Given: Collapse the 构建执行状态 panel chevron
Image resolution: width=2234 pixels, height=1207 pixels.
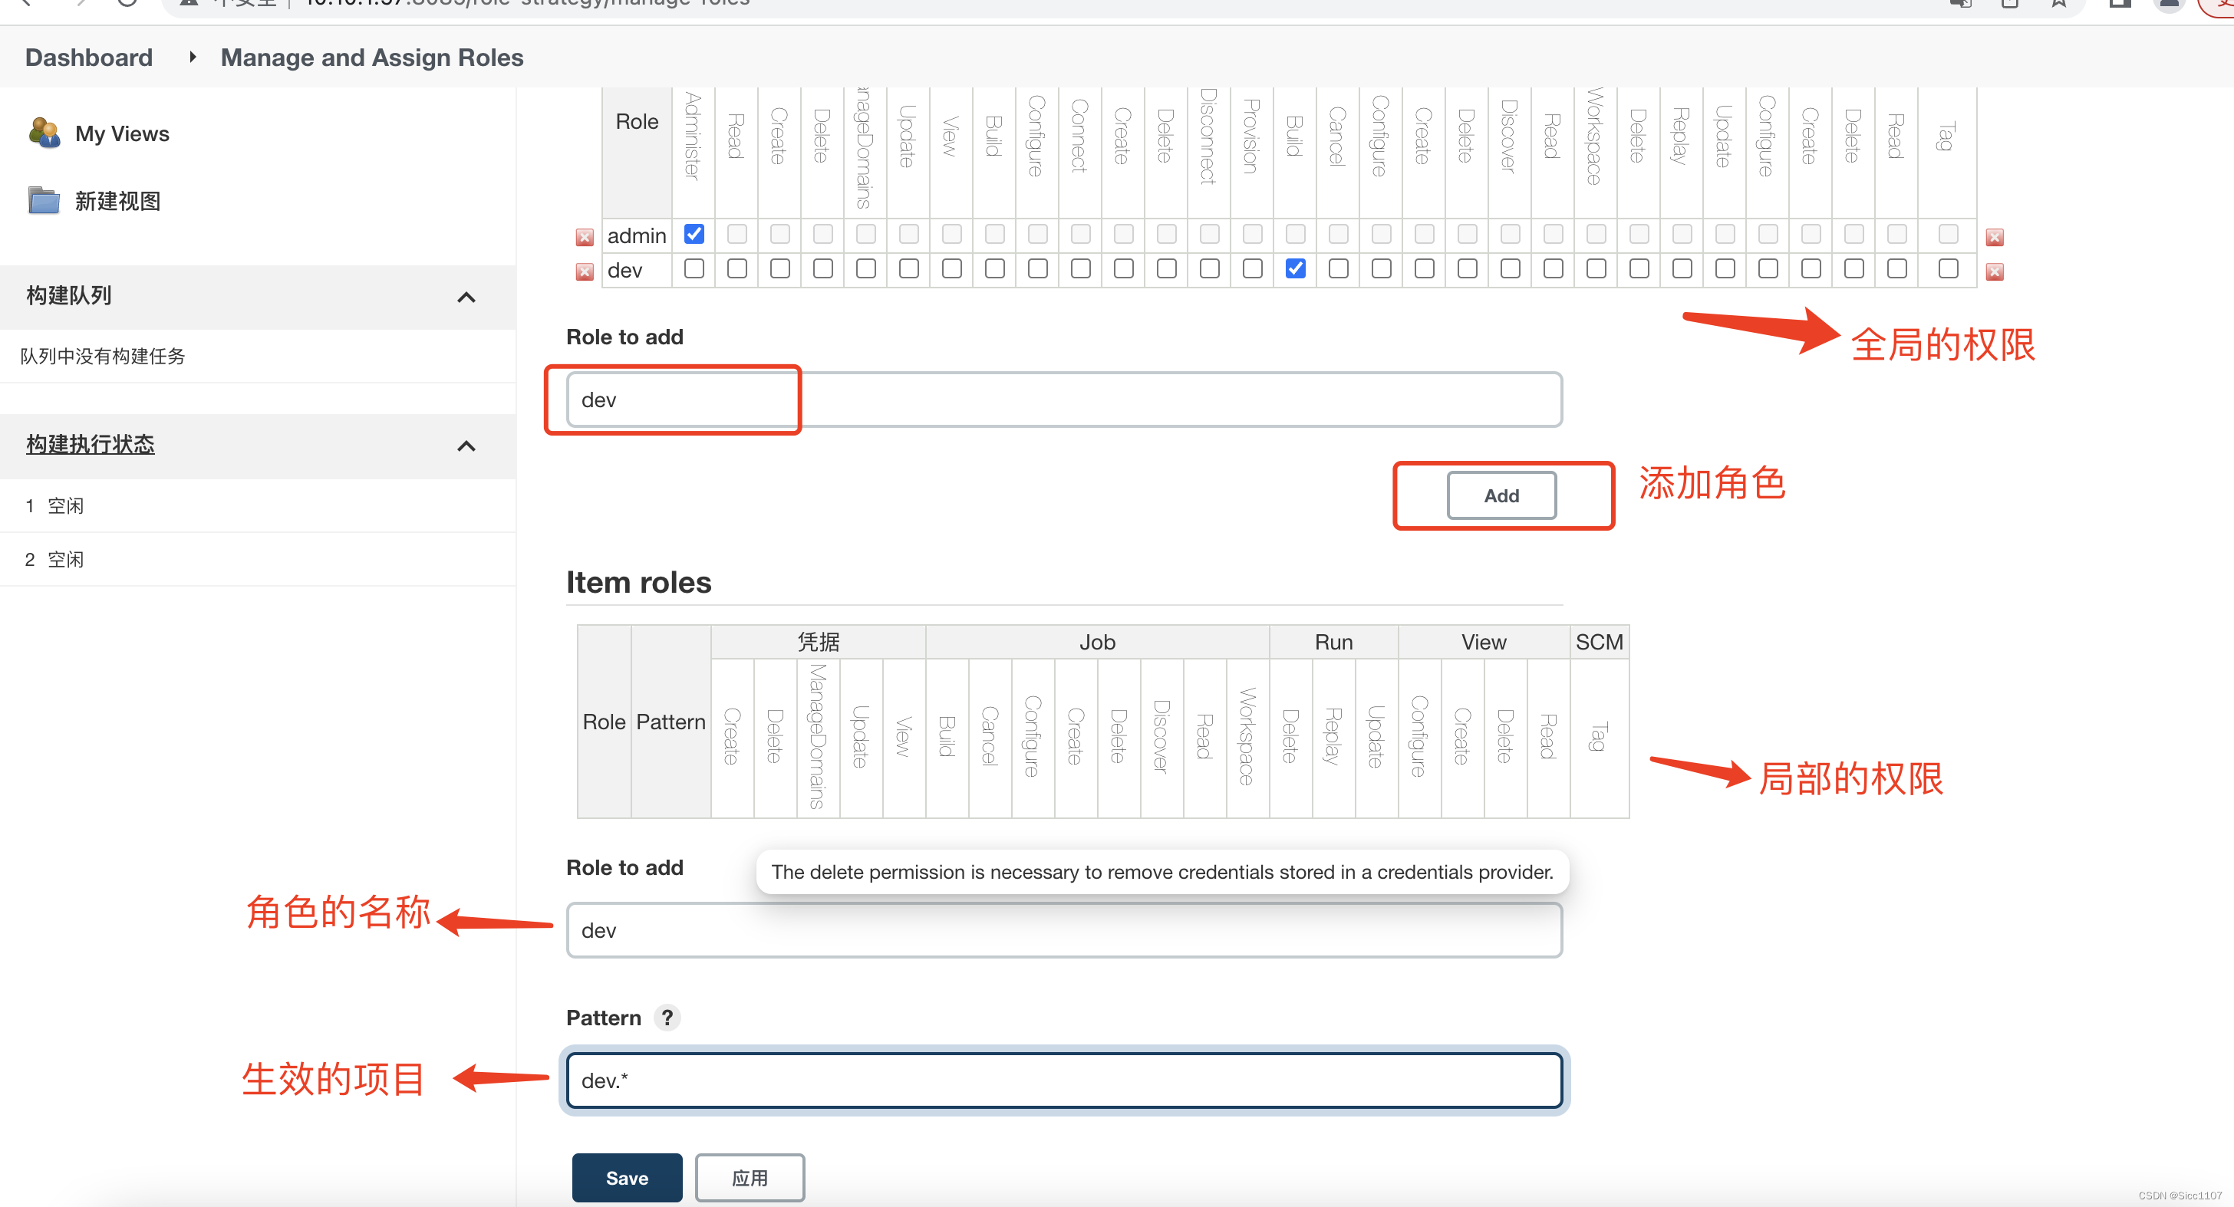Looking at the screenshot, I should 466,446.
